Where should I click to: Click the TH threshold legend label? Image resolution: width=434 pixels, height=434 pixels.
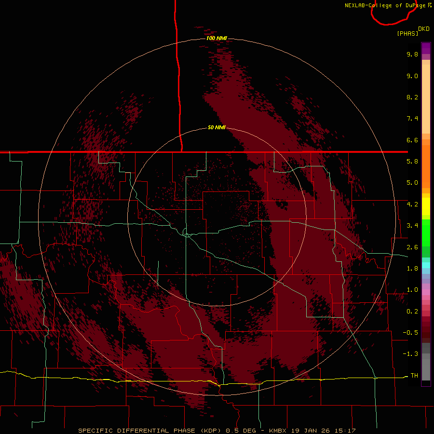point(414,375)
